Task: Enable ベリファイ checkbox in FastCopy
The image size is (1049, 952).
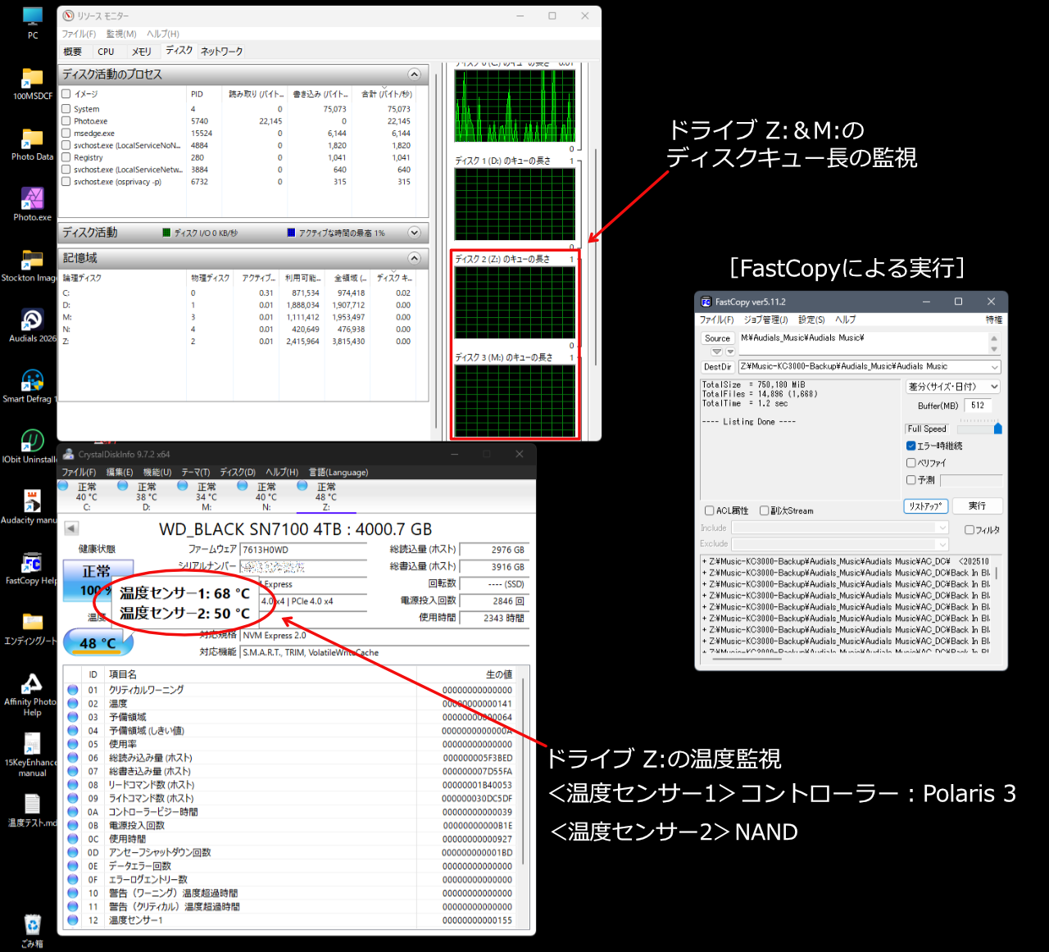Action: pyautogui.click(x=910, y=463)
